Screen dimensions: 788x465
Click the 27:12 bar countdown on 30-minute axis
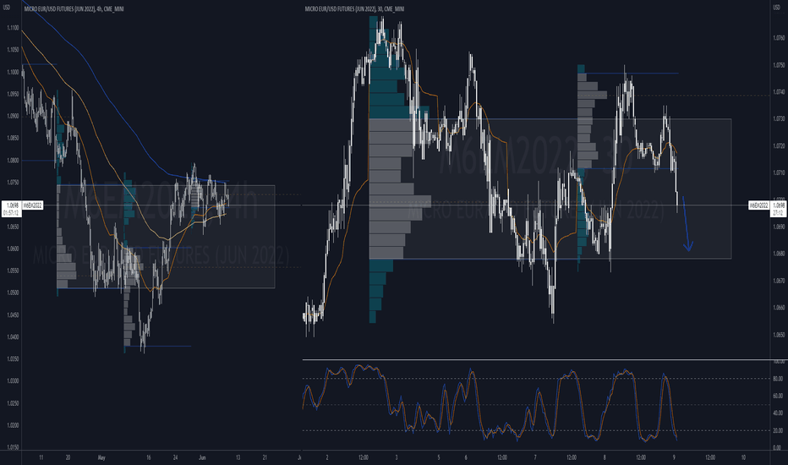point(779,213)
